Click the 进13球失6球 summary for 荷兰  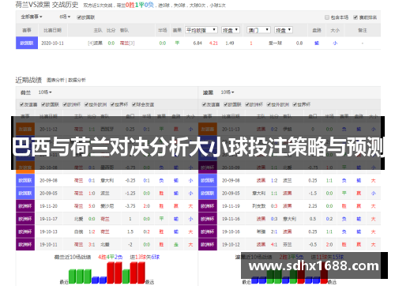click(x=145, y=257)
